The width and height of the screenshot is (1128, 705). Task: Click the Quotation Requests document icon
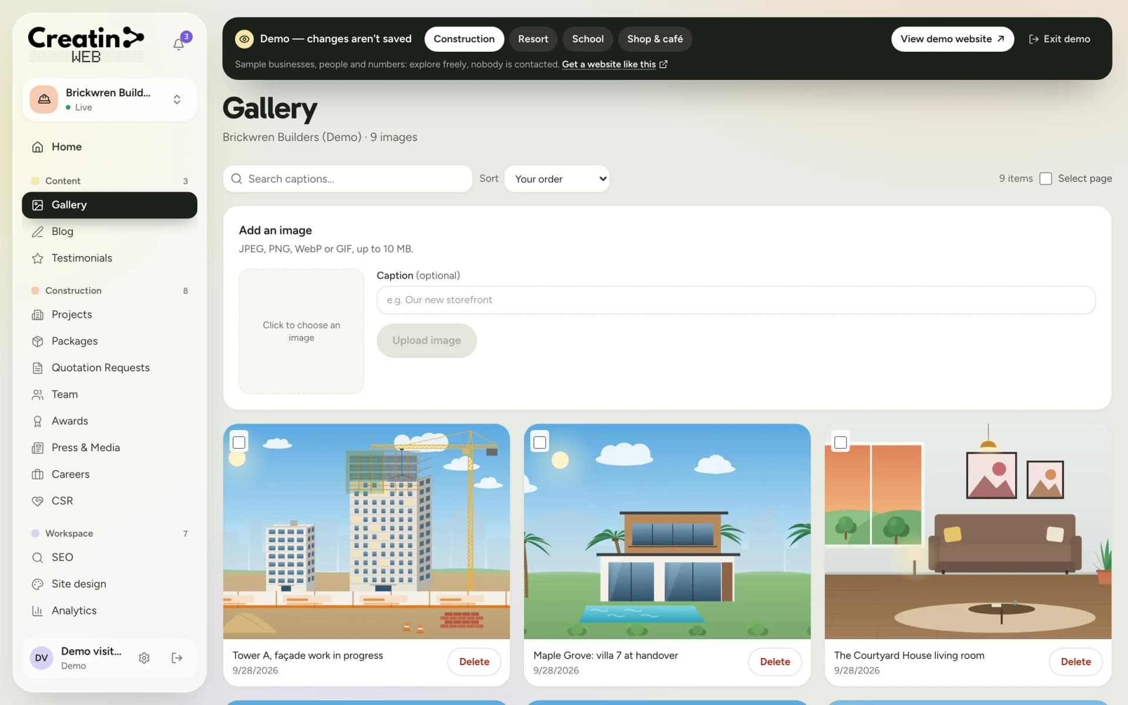(x=38, y=368)
